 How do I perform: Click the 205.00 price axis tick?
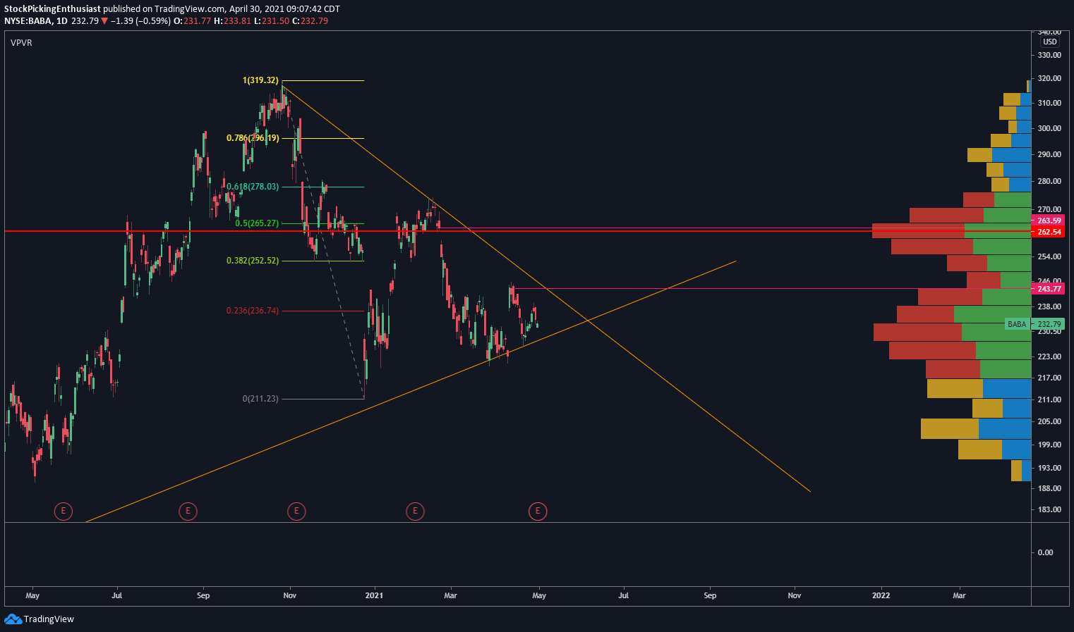[1049, 421]
